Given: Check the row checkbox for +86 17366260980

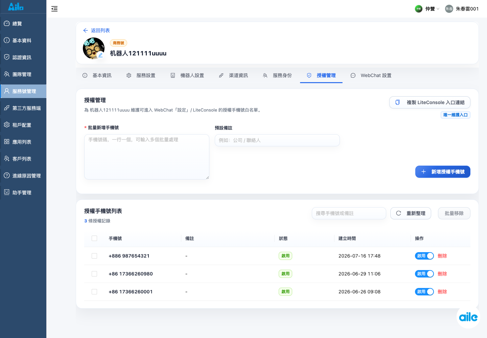Looking at the screenshot, I should [94, 274].
